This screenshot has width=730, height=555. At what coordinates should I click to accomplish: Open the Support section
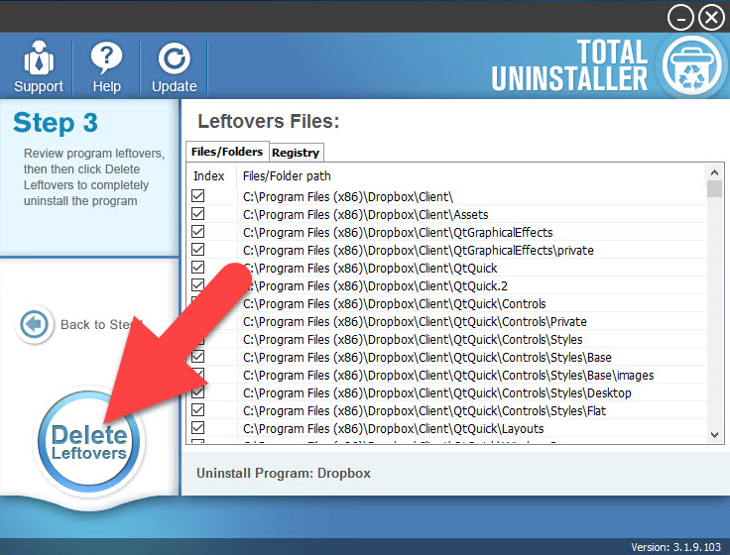pyautogui.click(x=38, y=67)
